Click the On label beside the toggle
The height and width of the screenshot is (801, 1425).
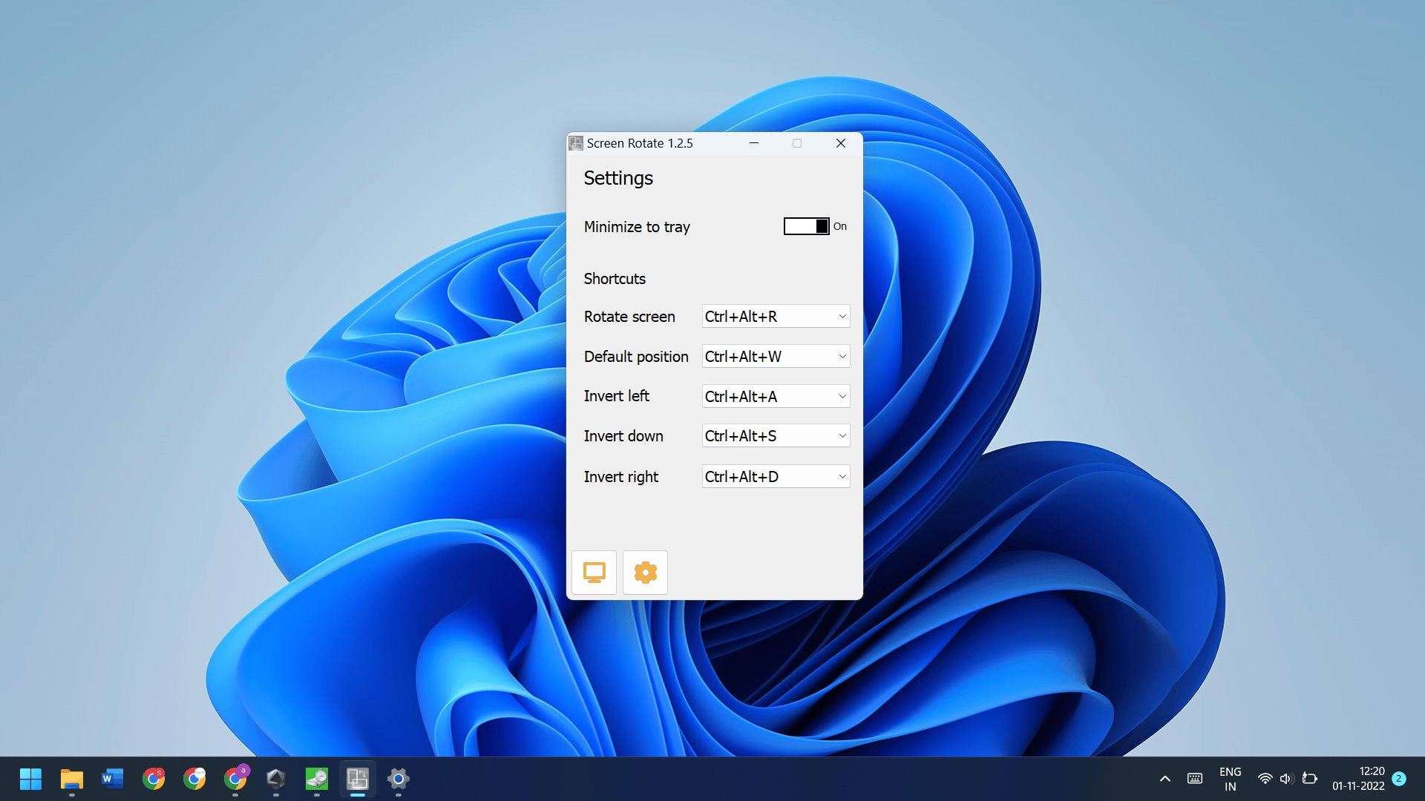click(840, 226)
